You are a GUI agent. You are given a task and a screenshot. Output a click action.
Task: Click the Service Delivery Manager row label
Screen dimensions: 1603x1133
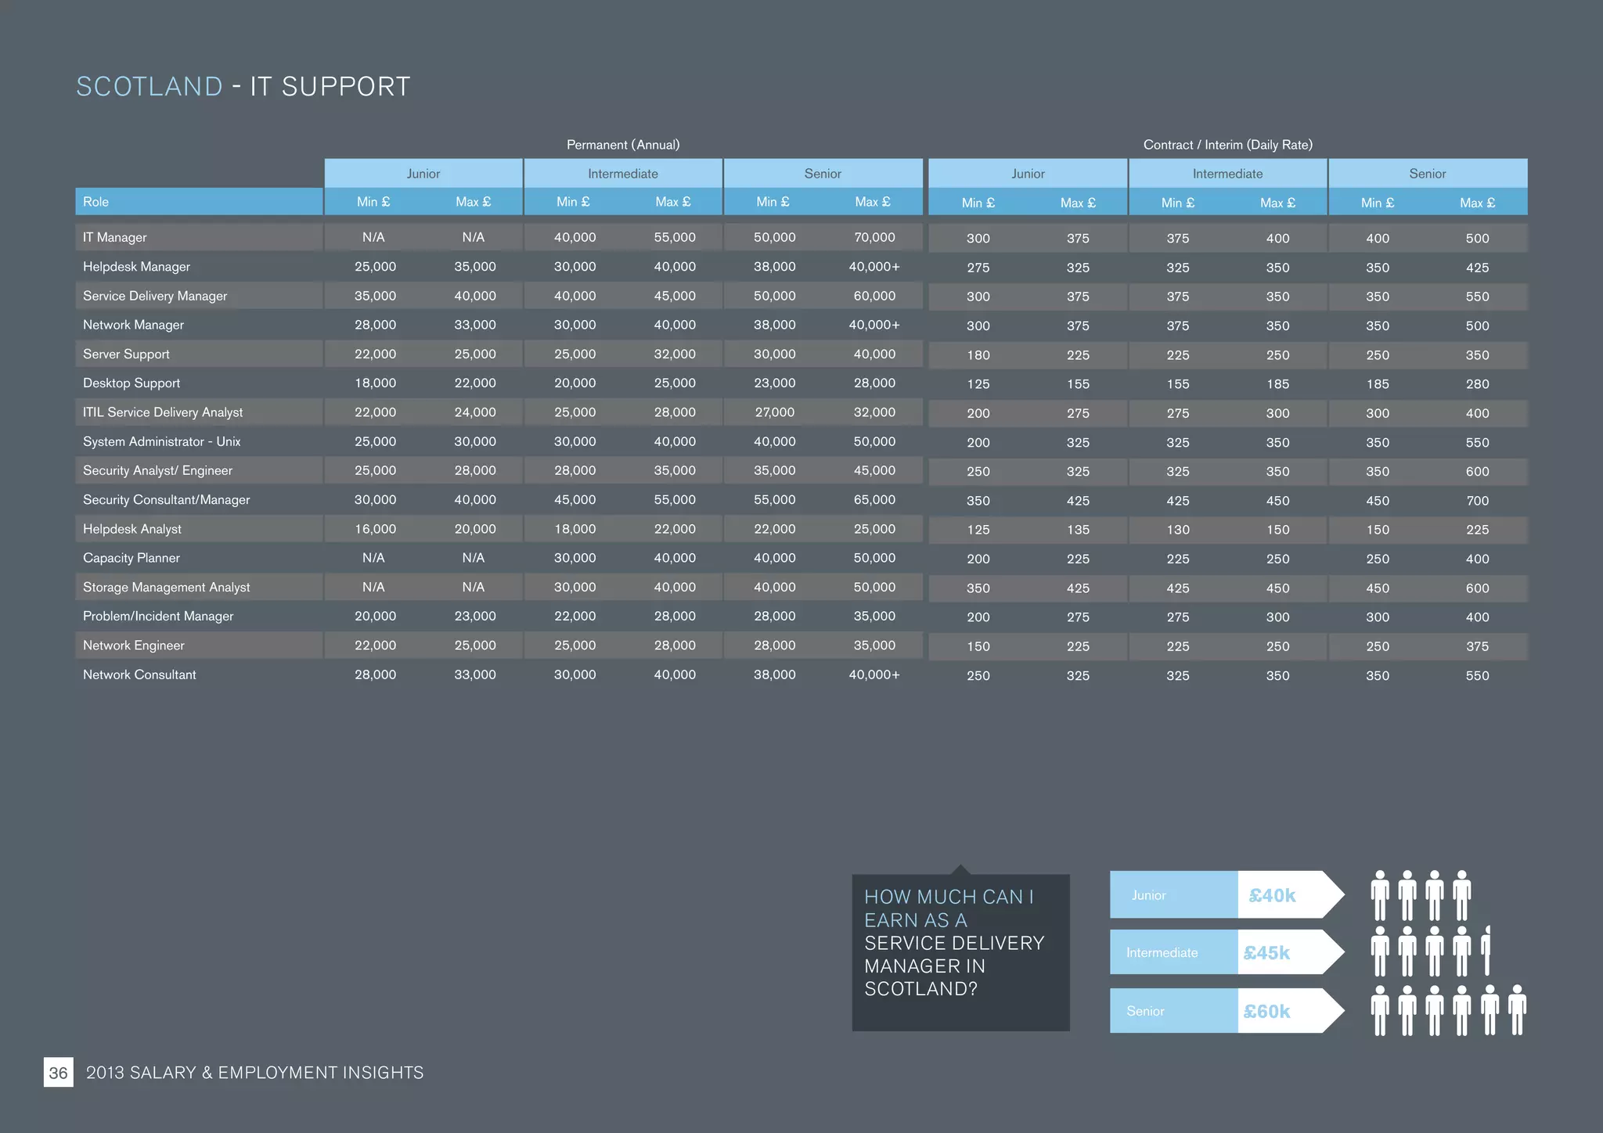pyautogui.click(x=155, y=296)
